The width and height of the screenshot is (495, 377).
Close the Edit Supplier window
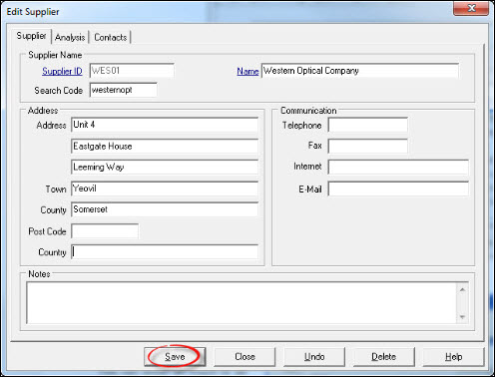(x=471, y=8)
